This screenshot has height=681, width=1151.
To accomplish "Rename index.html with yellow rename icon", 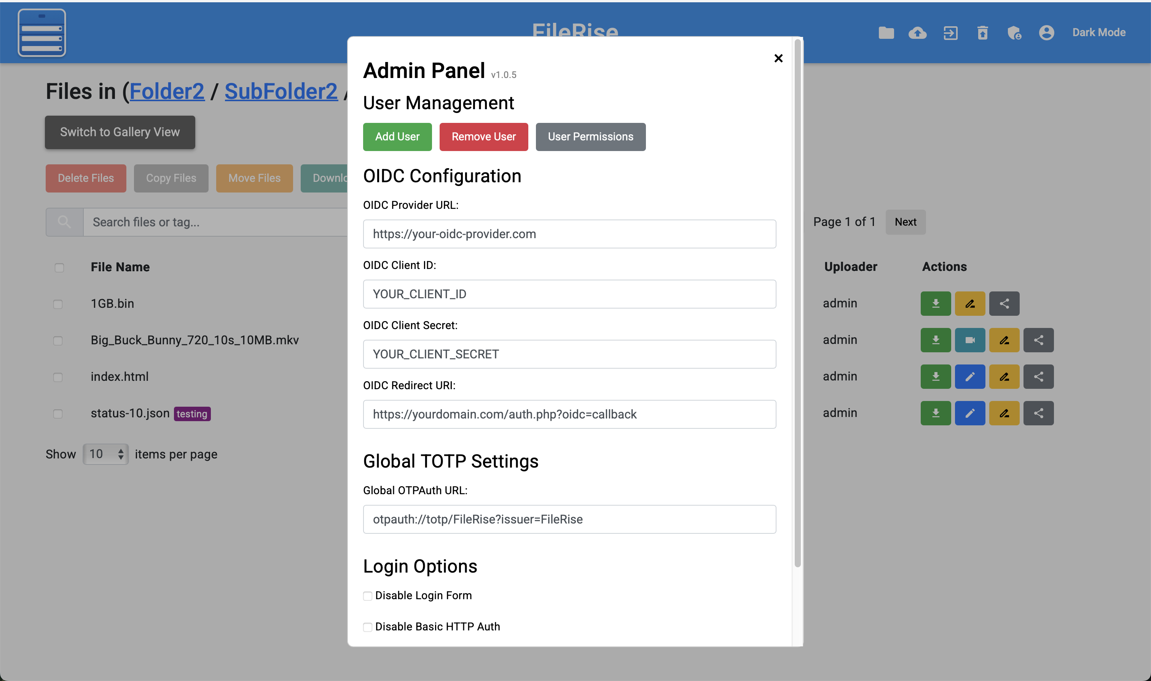I will pyautogui.click(x=1004, y=377).
